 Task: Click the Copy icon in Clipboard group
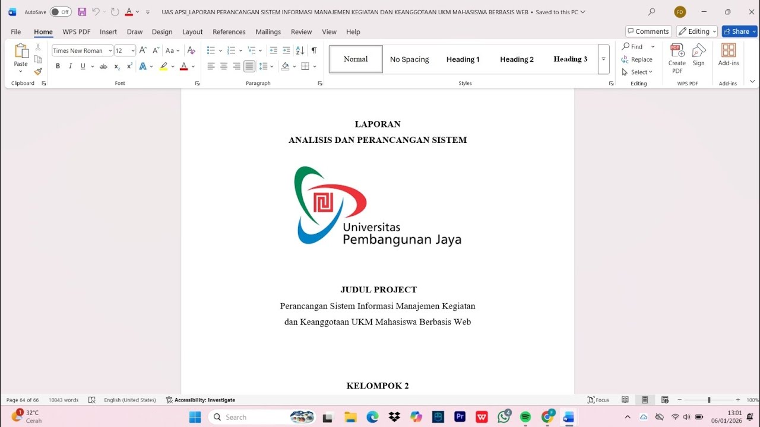[38, 59]
